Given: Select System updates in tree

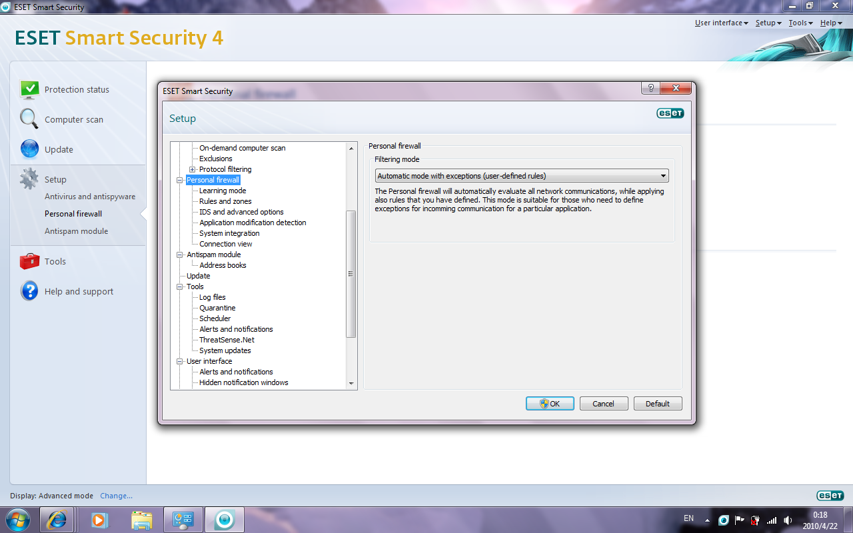Looking at the screenshot, I should click(225, 350).
